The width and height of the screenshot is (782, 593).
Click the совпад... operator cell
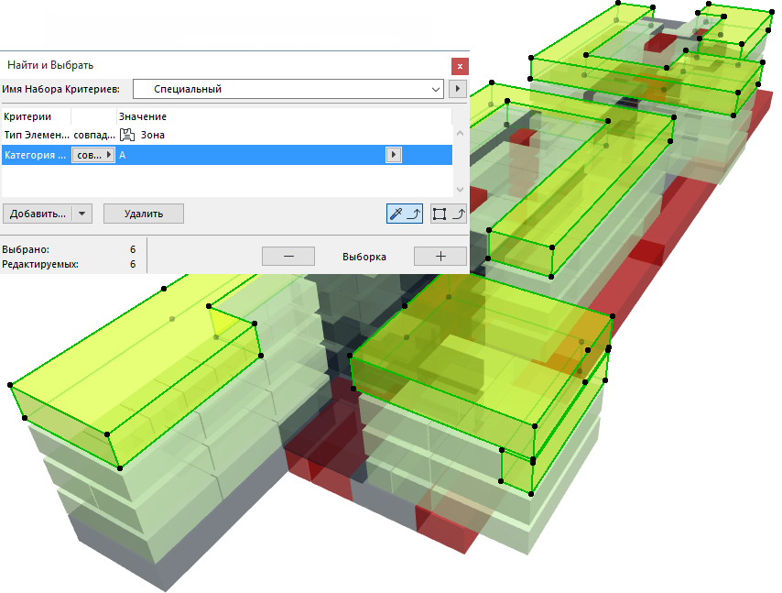click(93, 135)
